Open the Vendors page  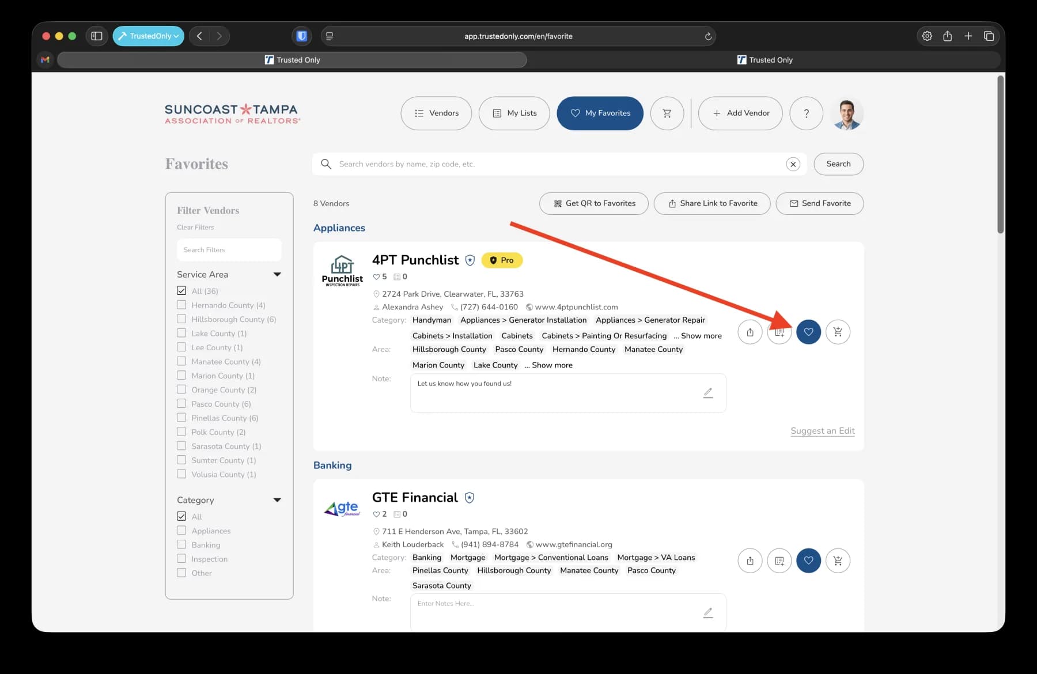pos(436,113)
